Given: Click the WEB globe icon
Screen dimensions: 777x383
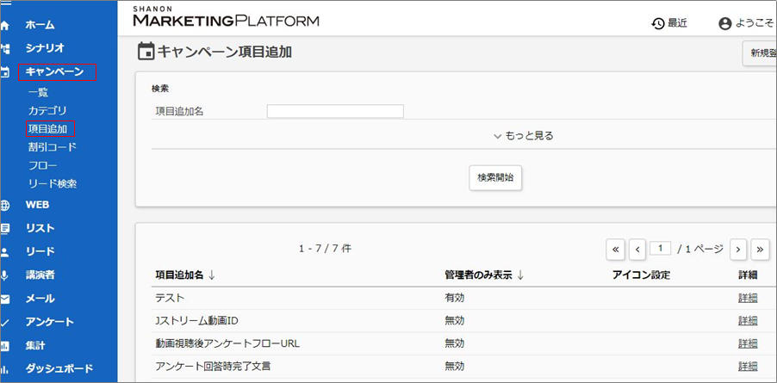Looking at the screenshot, I should click(x=5, y=206).
